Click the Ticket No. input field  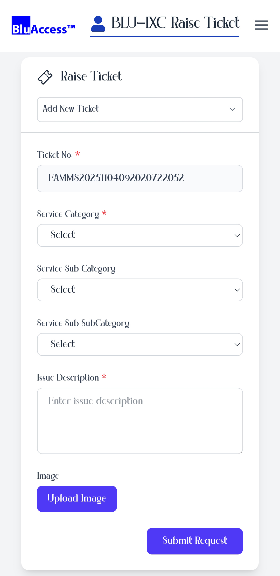140,178
